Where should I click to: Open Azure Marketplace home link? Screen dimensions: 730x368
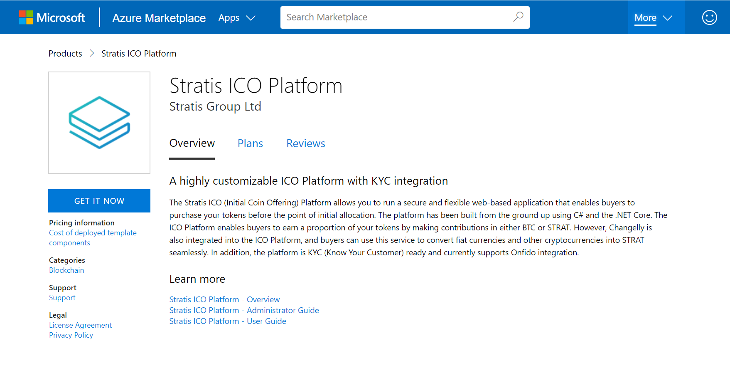(159, 18)
